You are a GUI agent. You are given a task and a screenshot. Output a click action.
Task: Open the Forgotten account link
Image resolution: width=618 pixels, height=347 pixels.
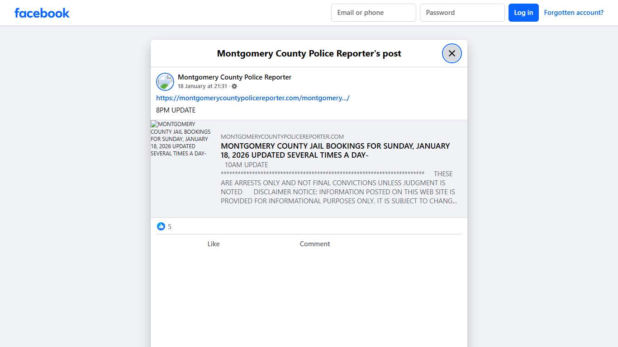pyautogui.click(x=574, y=12)
